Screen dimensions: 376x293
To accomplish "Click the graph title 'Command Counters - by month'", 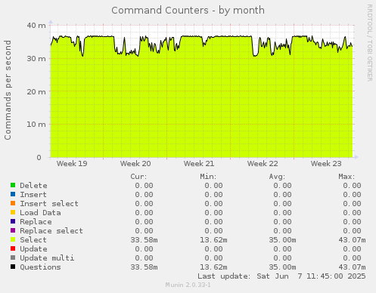I will coord(188,11).
